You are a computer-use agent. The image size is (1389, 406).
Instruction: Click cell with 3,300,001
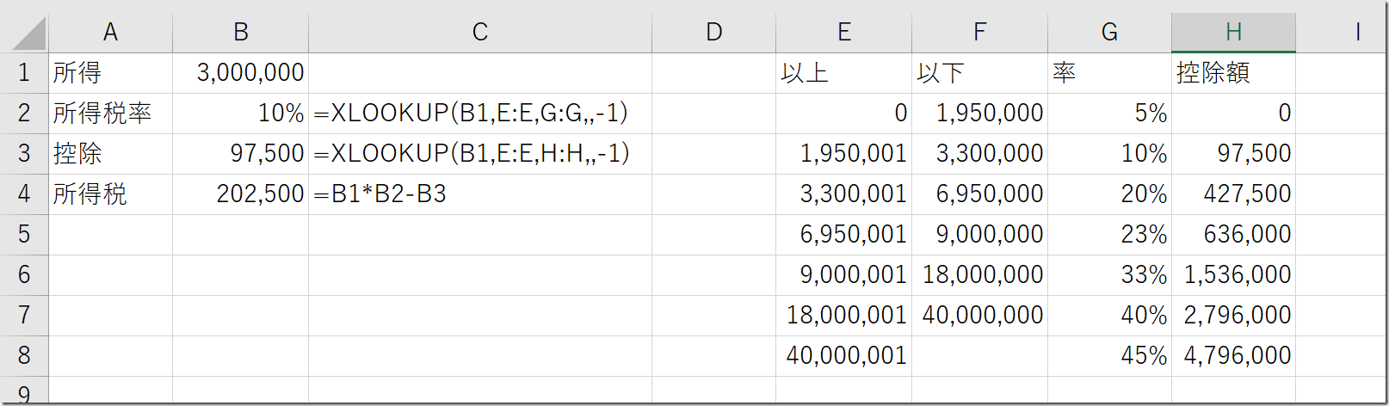pyautogui.click(x=843, y=194)
